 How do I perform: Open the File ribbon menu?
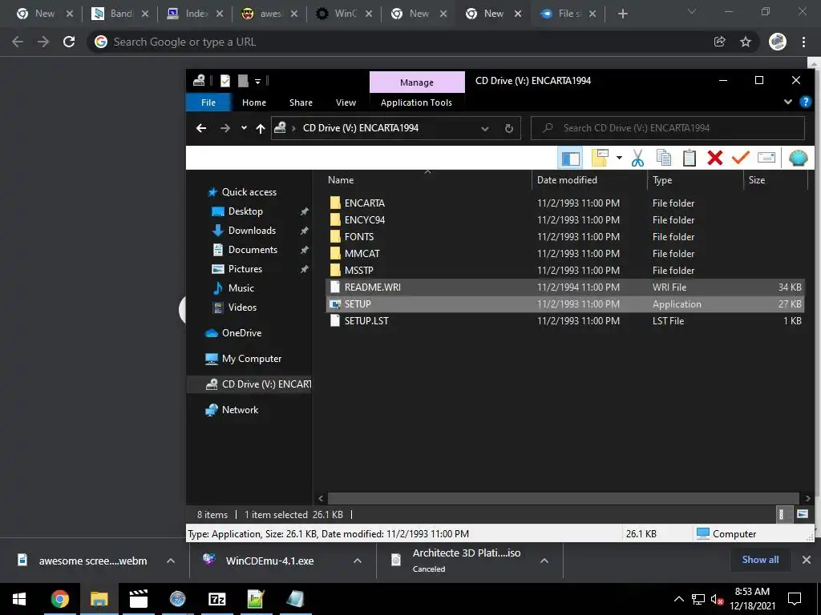(208, 102)
